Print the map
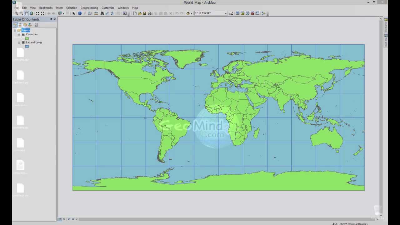Screen dimensions: 400x225 point(149,13)
